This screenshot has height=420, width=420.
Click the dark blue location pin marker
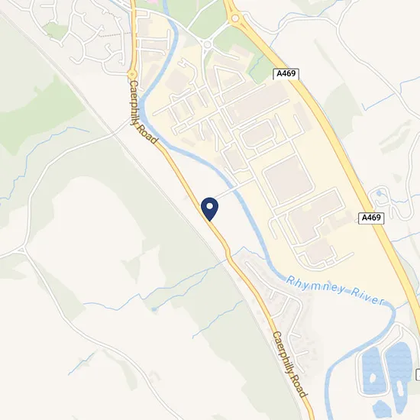click(210, 209)
